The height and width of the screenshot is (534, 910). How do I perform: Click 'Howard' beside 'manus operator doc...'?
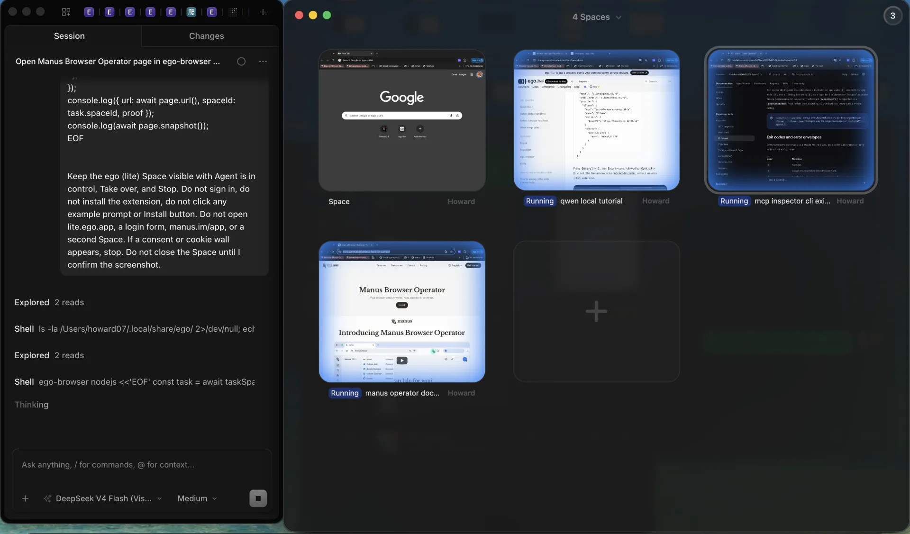461,393
